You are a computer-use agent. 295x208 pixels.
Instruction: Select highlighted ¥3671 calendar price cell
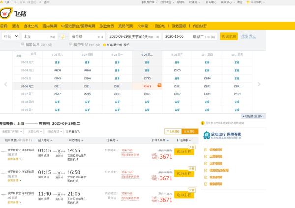147,86
